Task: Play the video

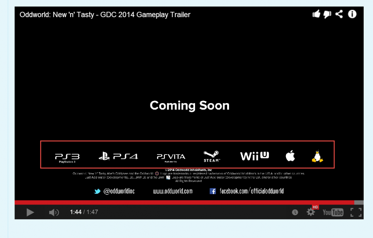Action: point(30,212)
